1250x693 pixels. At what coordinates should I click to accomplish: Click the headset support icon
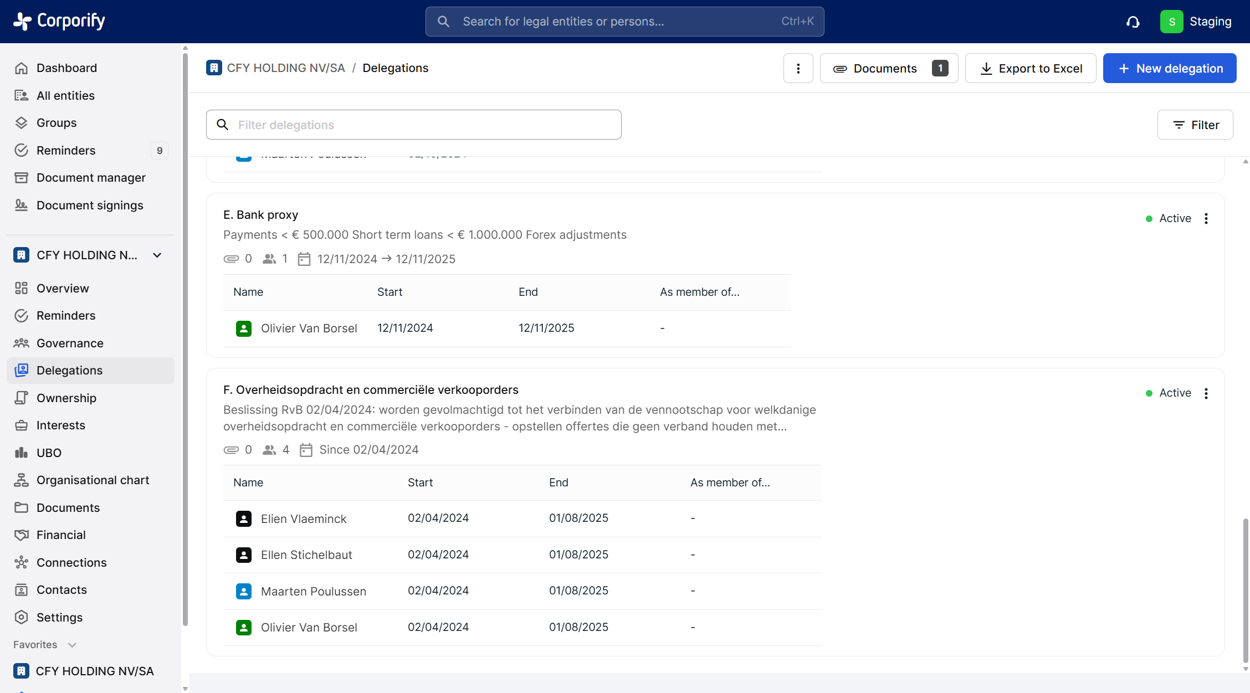1133,22
